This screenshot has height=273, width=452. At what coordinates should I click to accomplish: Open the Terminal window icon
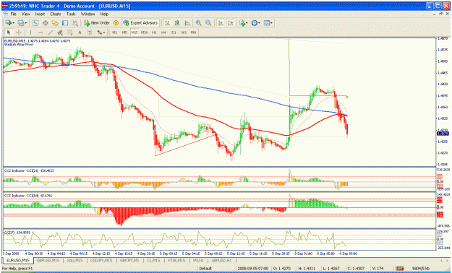(x=65, y=23)
